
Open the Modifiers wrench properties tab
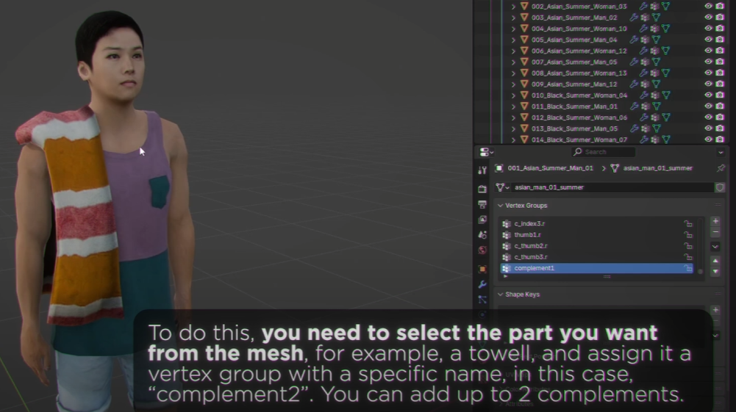[x=482, y=284]
